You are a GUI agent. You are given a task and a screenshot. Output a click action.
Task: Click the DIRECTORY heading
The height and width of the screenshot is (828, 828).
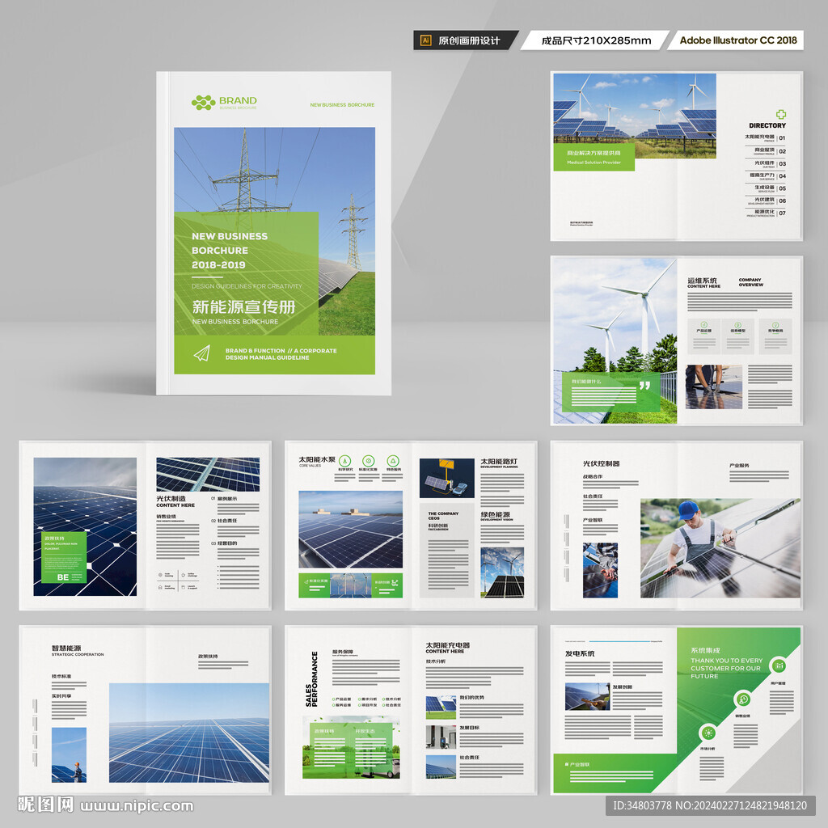(x=767, y=125)
